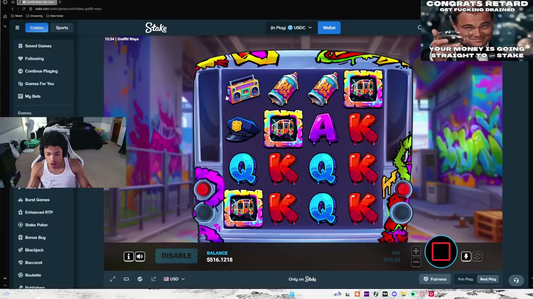The width and height of the screenshot is (533, 299).
Task: Select the Graffiti Ways Slot Game tab
Action: pos(37,2)
